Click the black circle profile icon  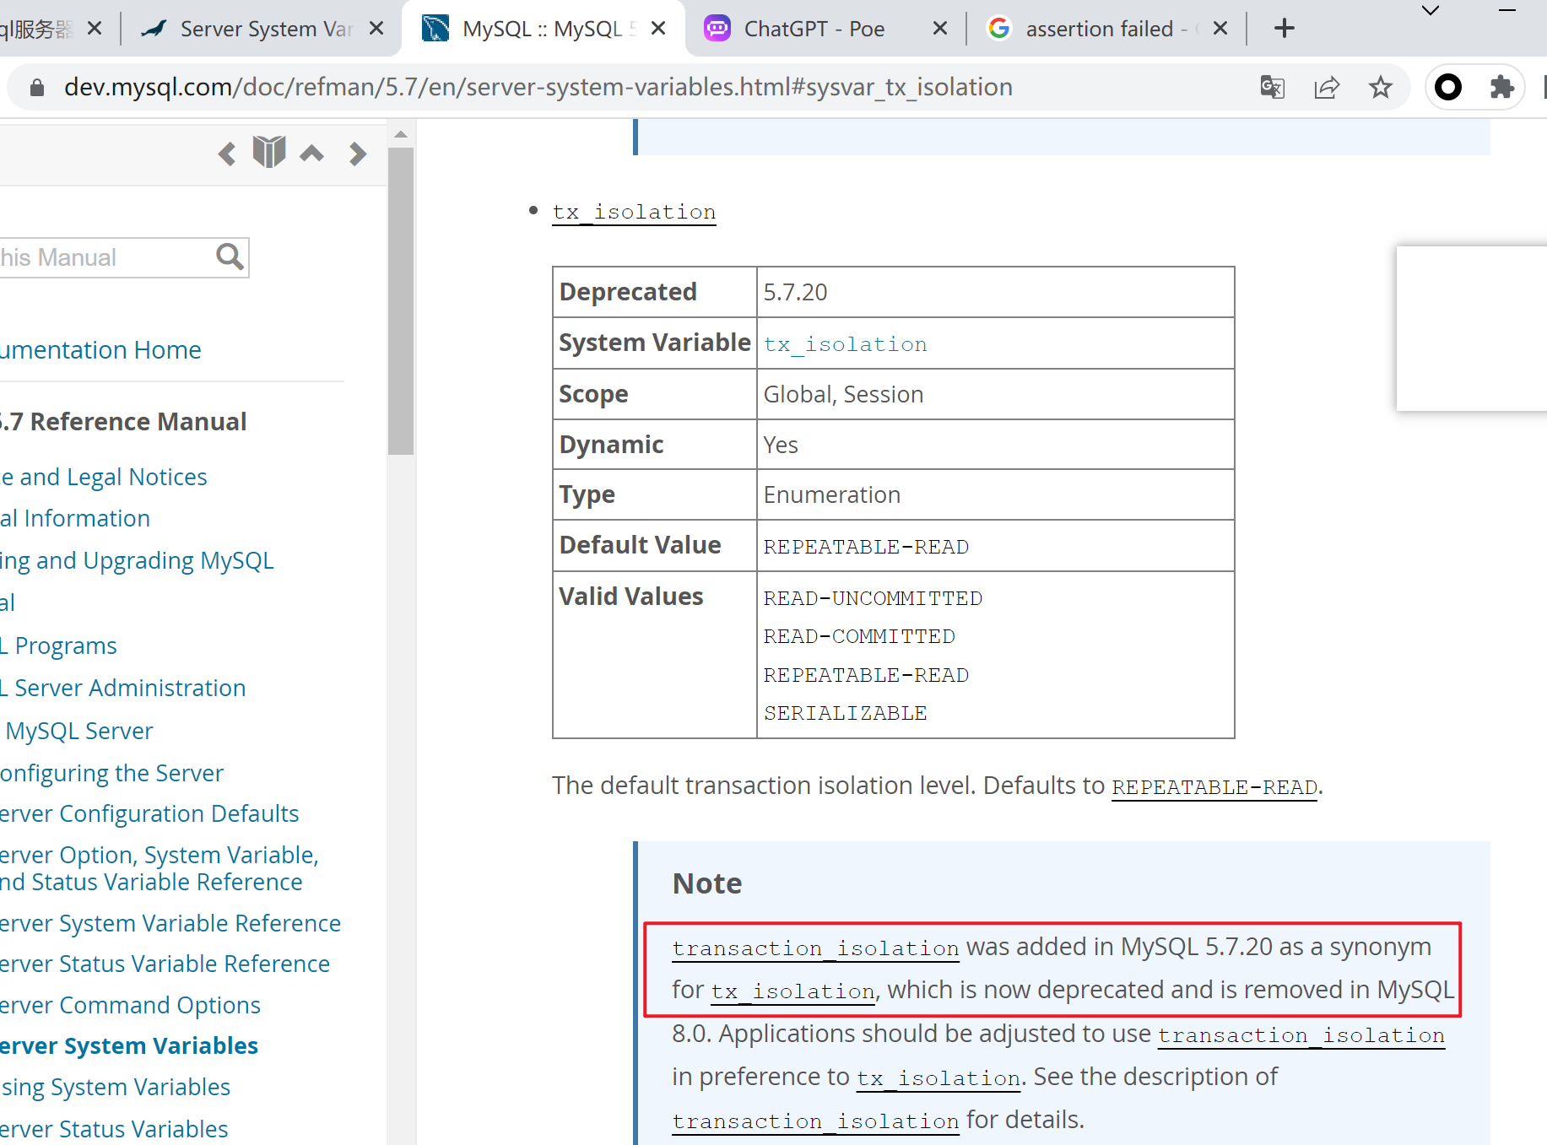tap(1448, 87)
